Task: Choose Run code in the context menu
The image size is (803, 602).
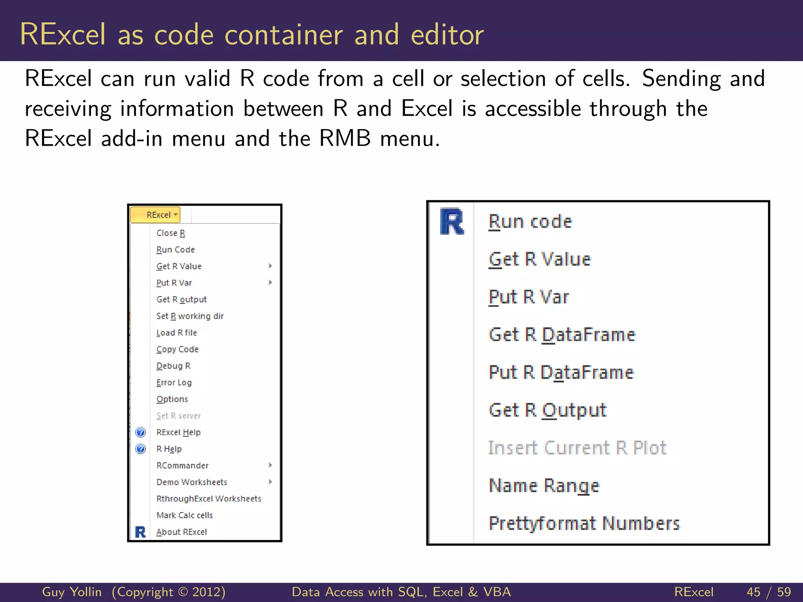Action: 530,222
